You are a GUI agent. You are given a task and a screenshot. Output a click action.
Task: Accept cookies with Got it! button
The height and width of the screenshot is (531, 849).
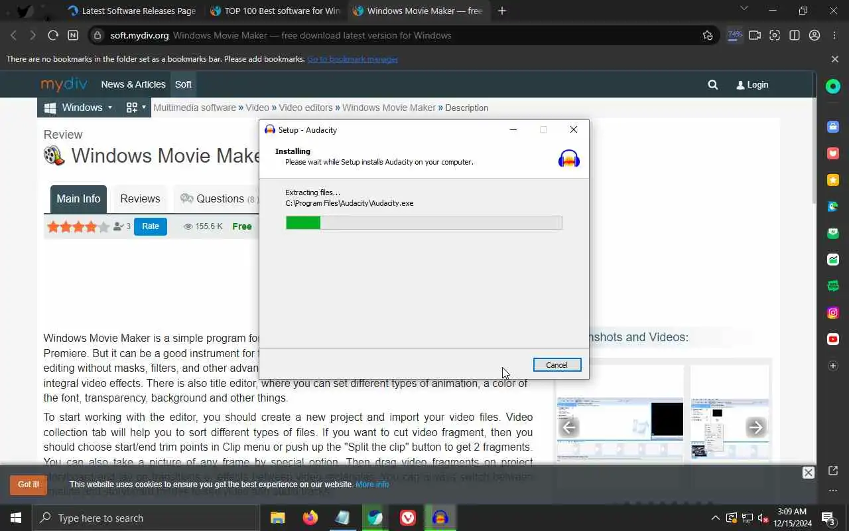point(29,485)
